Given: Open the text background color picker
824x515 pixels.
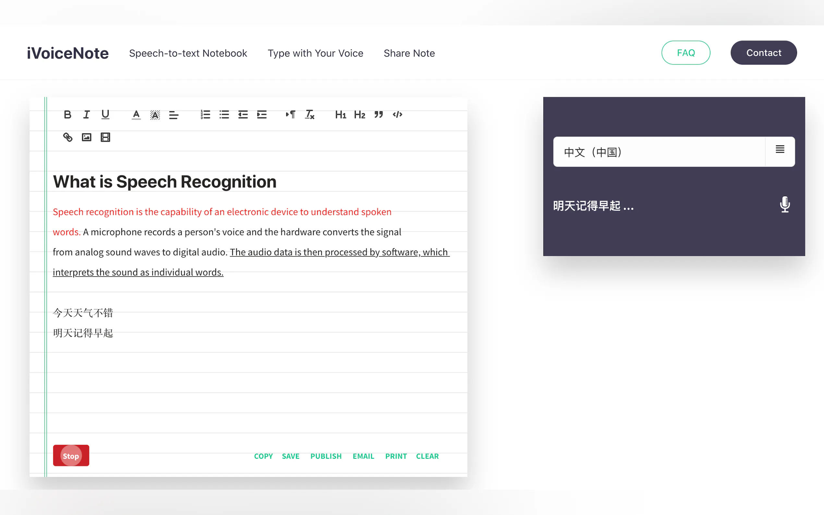Looking at the screenshot, I should pos(155,115).
